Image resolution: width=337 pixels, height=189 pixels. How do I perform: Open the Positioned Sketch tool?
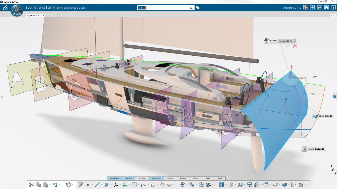tap(81, 185)
